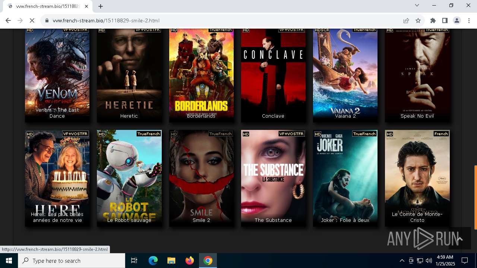Click the Conclave title link
477x268 pixels.
pos(273,116)
